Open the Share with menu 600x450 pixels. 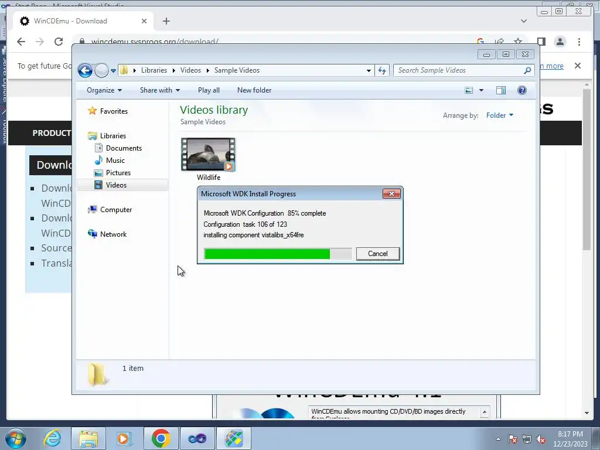click(x=159, y=90)
